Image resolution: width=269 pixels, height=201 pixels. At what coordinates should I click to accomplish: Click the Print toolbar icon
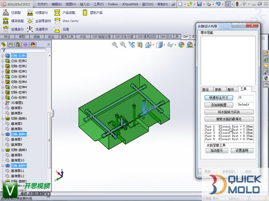[x=209, y=4]
